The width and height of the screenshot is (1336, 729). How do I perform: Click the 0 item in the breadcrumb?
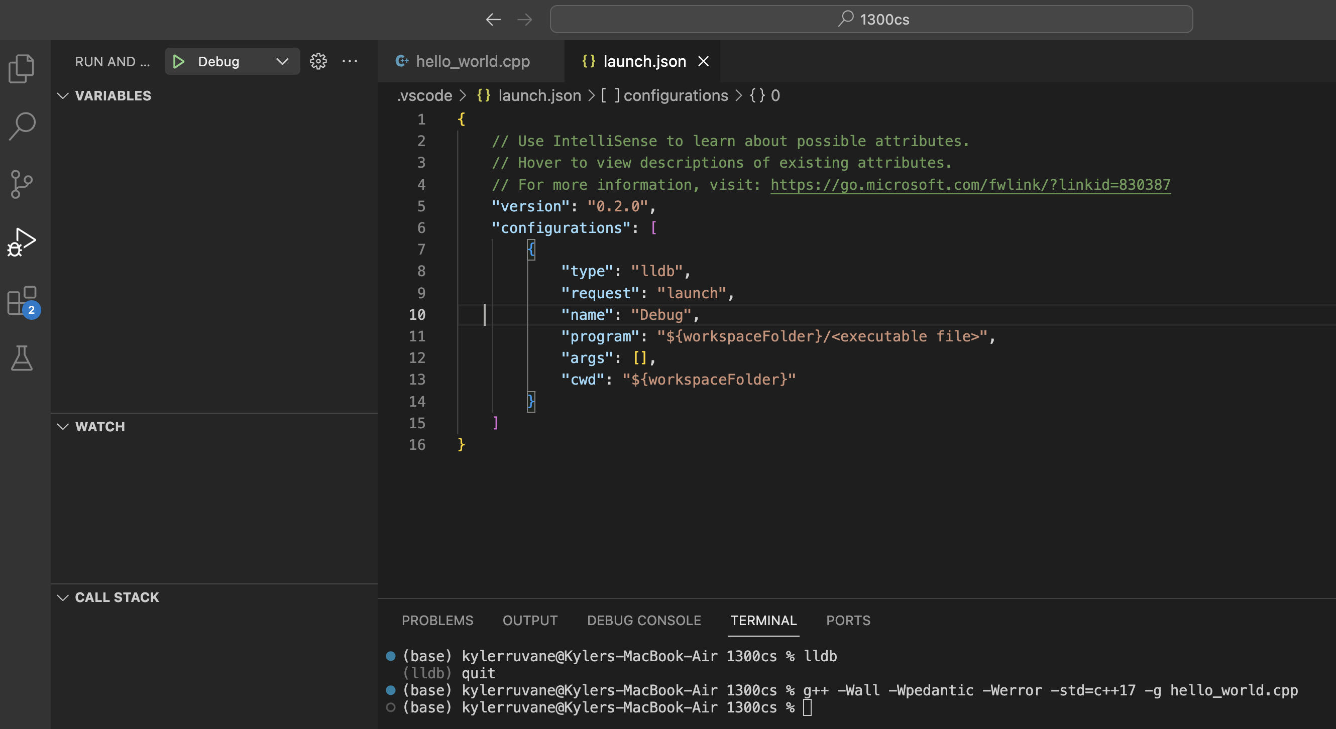775,95
